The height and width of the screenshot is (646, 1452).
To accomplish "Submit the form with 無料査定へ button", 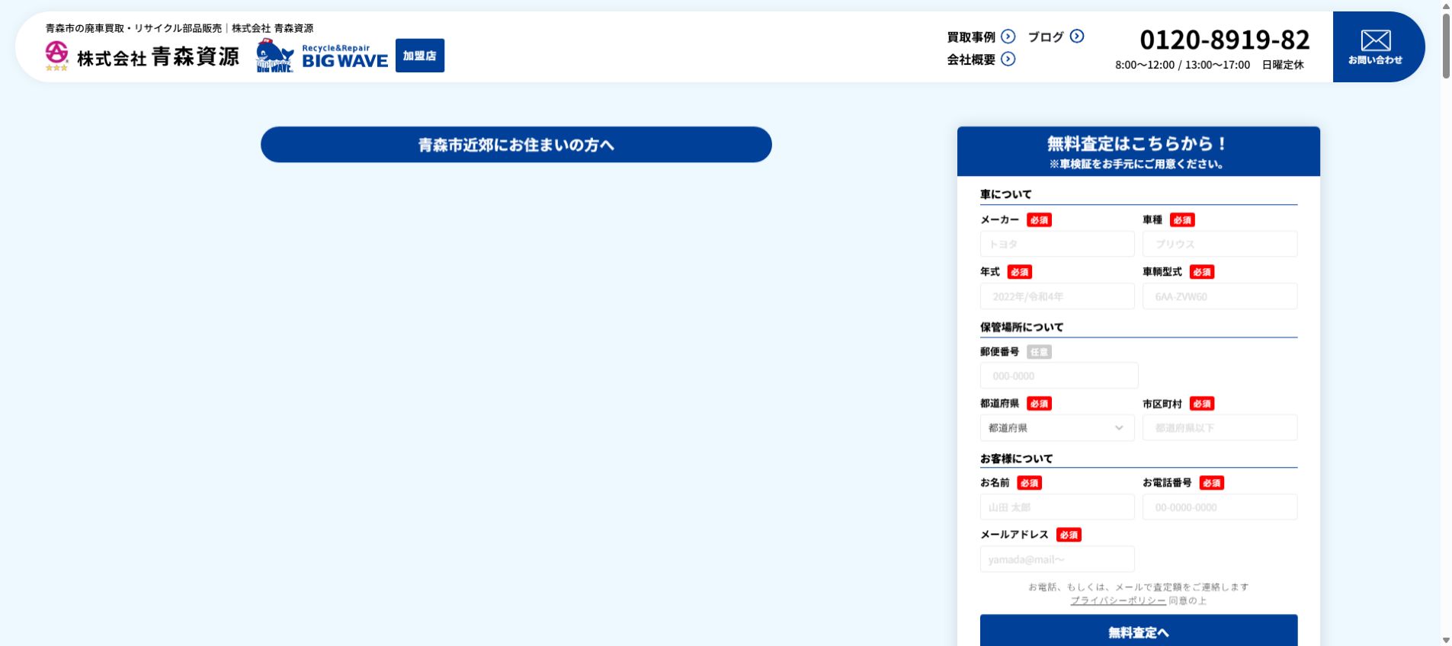I will point(1139,631).
